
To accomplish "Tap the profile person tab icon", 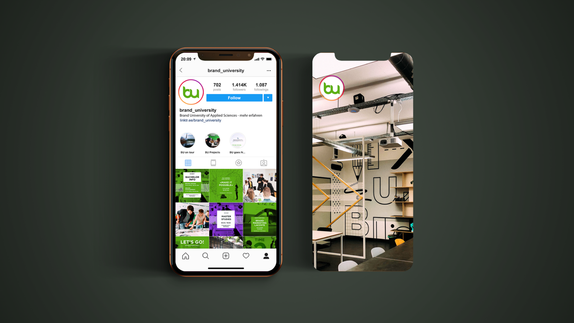I will [266, 256].
